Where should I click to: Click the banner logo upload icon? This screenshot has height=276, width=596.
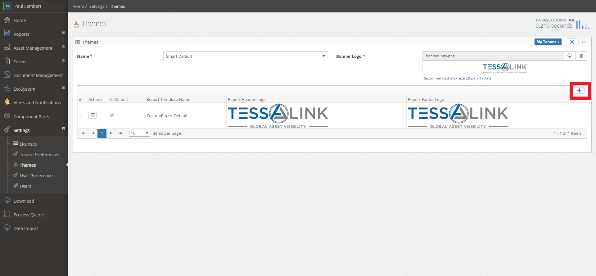(x=569, y=56)
